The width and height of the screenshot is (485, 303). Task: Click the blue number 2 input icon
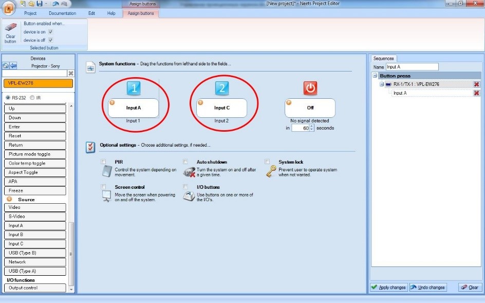point(221,88)
